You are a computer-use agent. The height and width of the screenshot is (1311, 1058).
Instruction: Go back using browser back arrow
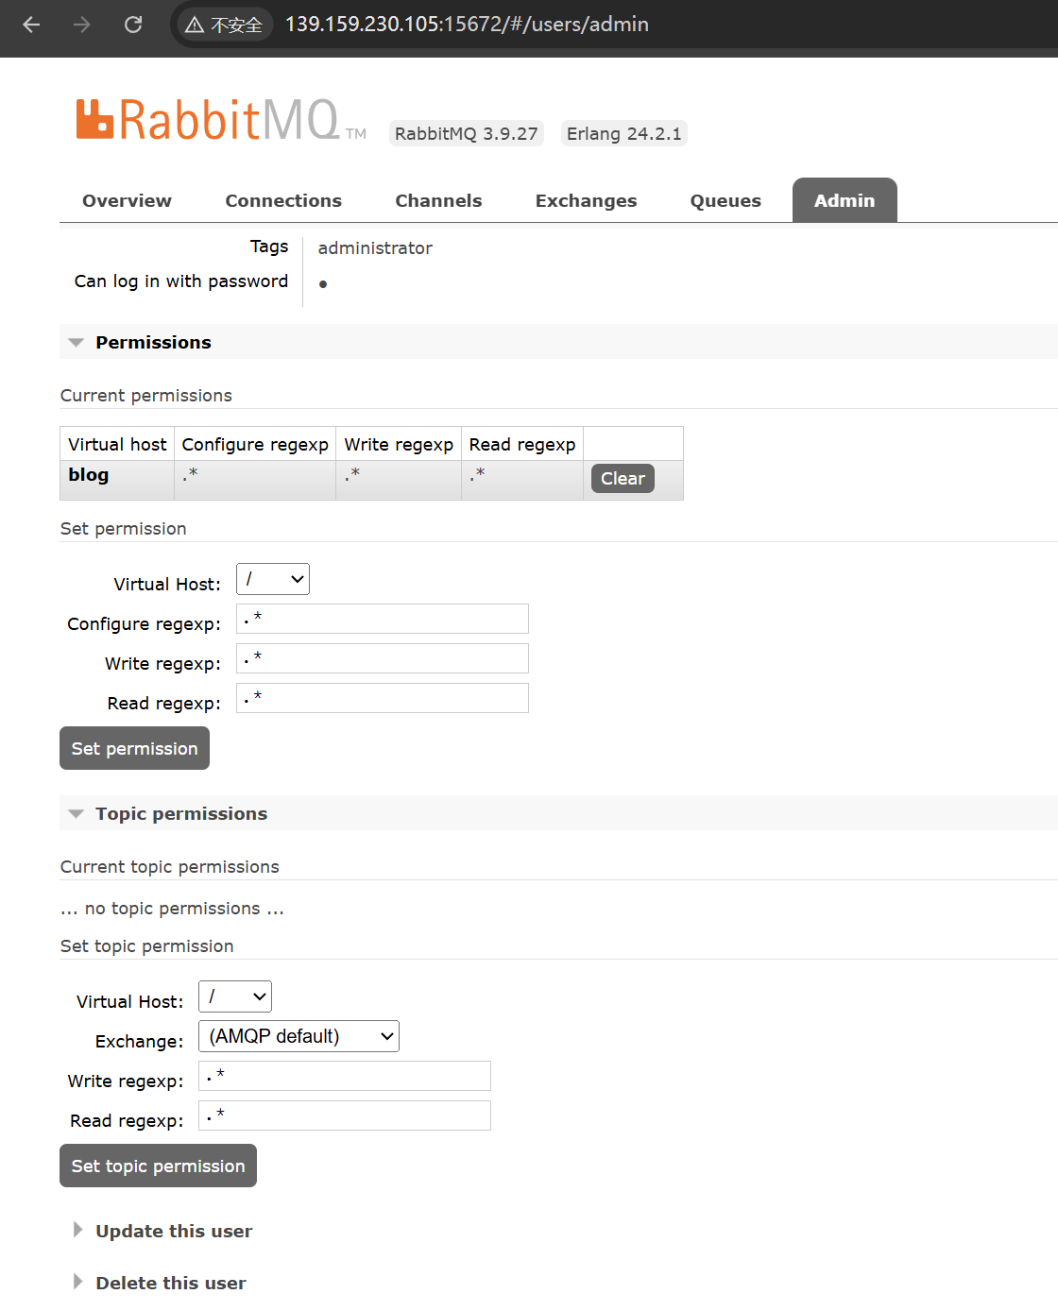[31, 25]
